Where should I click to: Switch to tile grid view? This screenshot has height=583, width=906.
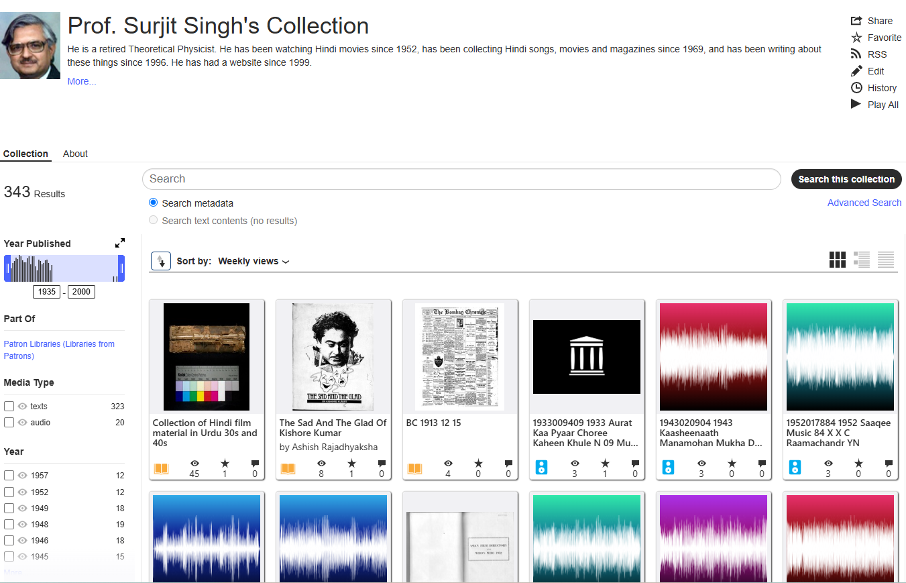click(838, 260)
